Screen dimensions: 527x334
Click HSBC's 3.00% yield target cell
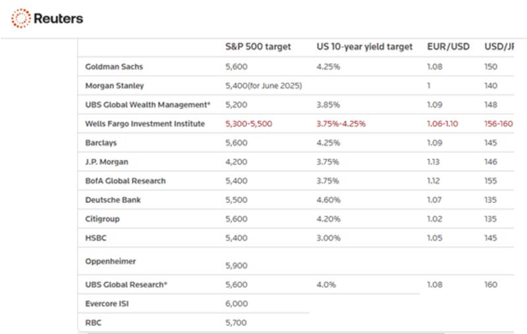coord(328,238)
